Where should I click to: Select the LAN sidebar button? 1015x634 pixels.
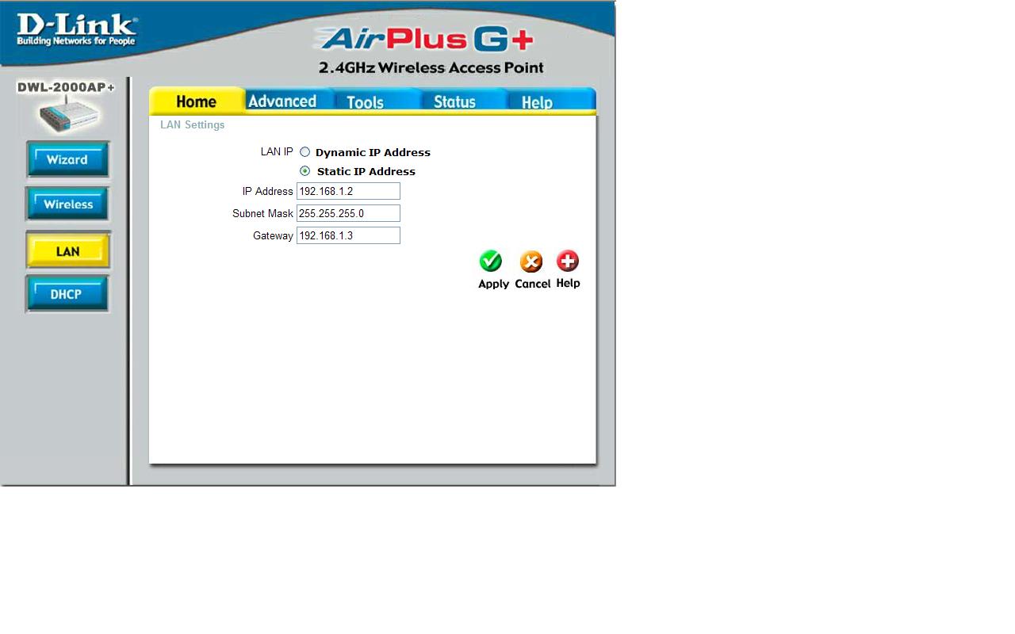point(67,251)
